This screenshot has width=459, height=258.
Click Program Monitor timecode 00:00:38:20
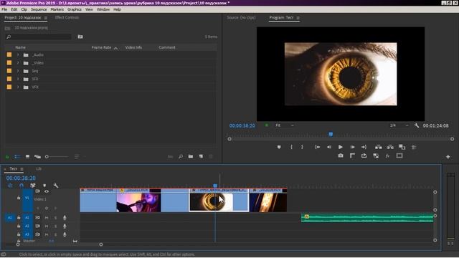(242, 125)
